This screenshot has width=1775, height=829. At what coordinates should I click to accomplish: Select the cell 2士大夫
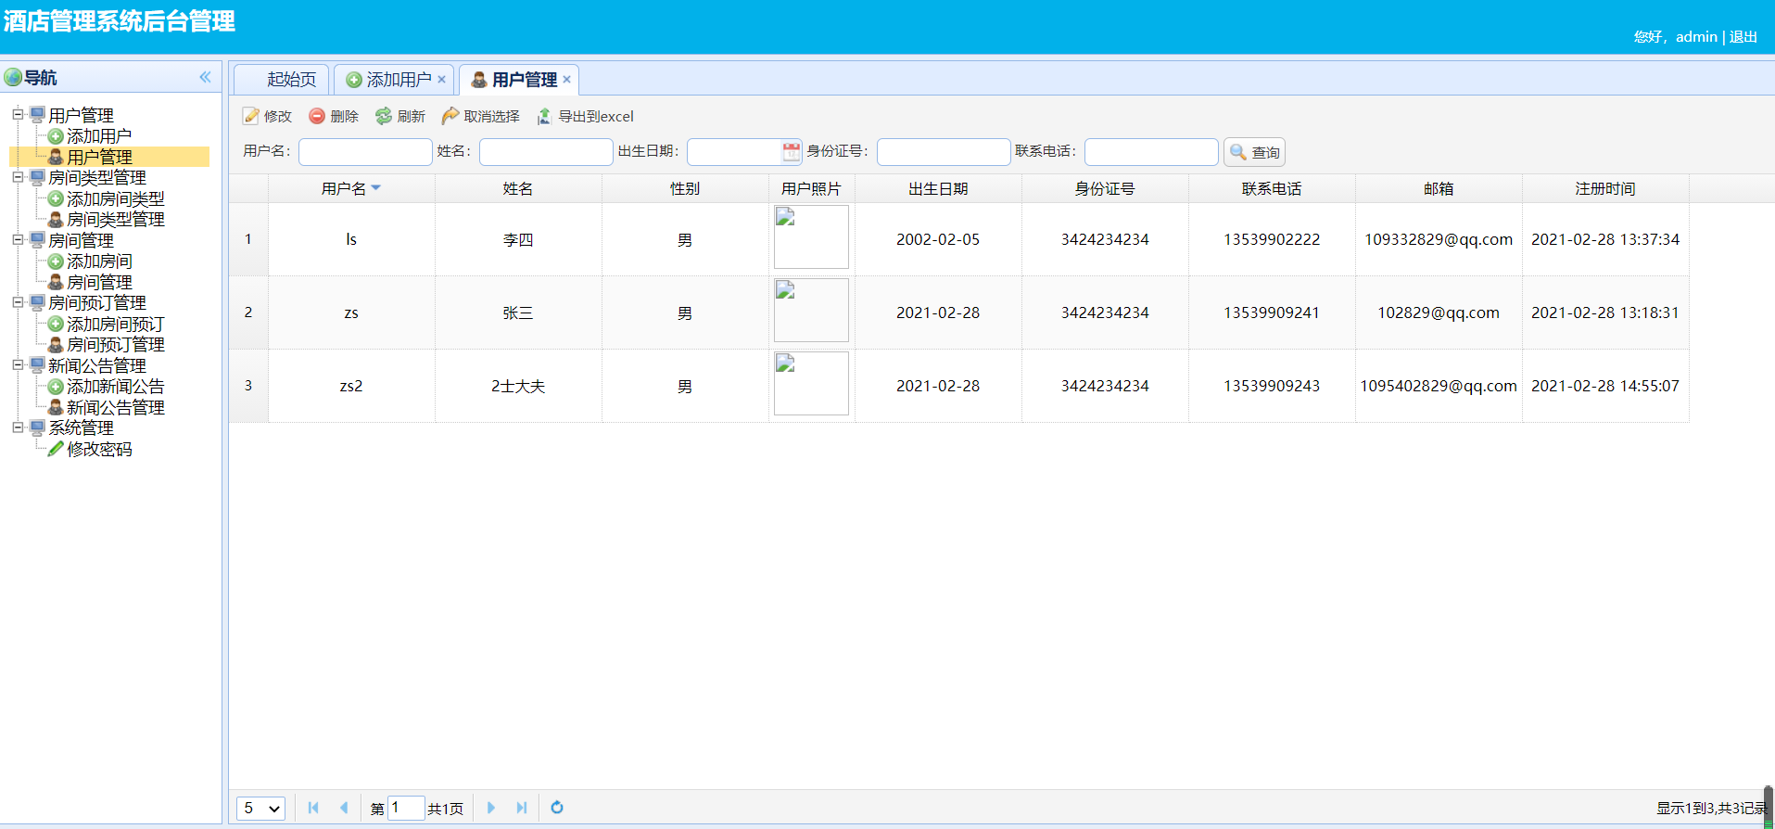point(518,387)
